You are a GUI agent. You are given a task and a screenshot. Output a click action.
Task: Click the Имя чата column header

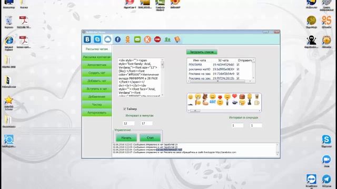click(x=199, y=60)
